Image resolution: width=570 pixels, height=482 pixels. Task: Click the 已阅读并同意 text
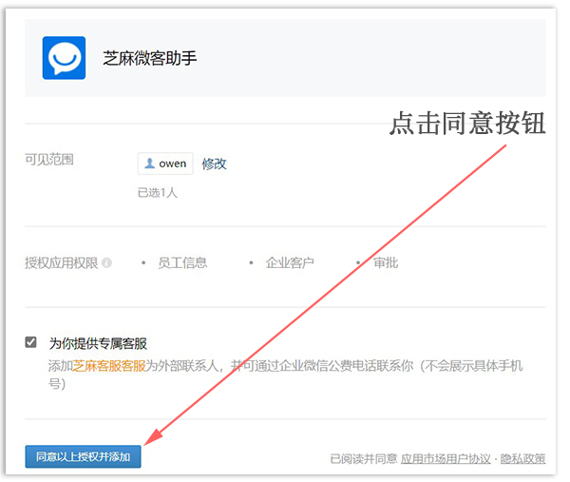[364, 459]
